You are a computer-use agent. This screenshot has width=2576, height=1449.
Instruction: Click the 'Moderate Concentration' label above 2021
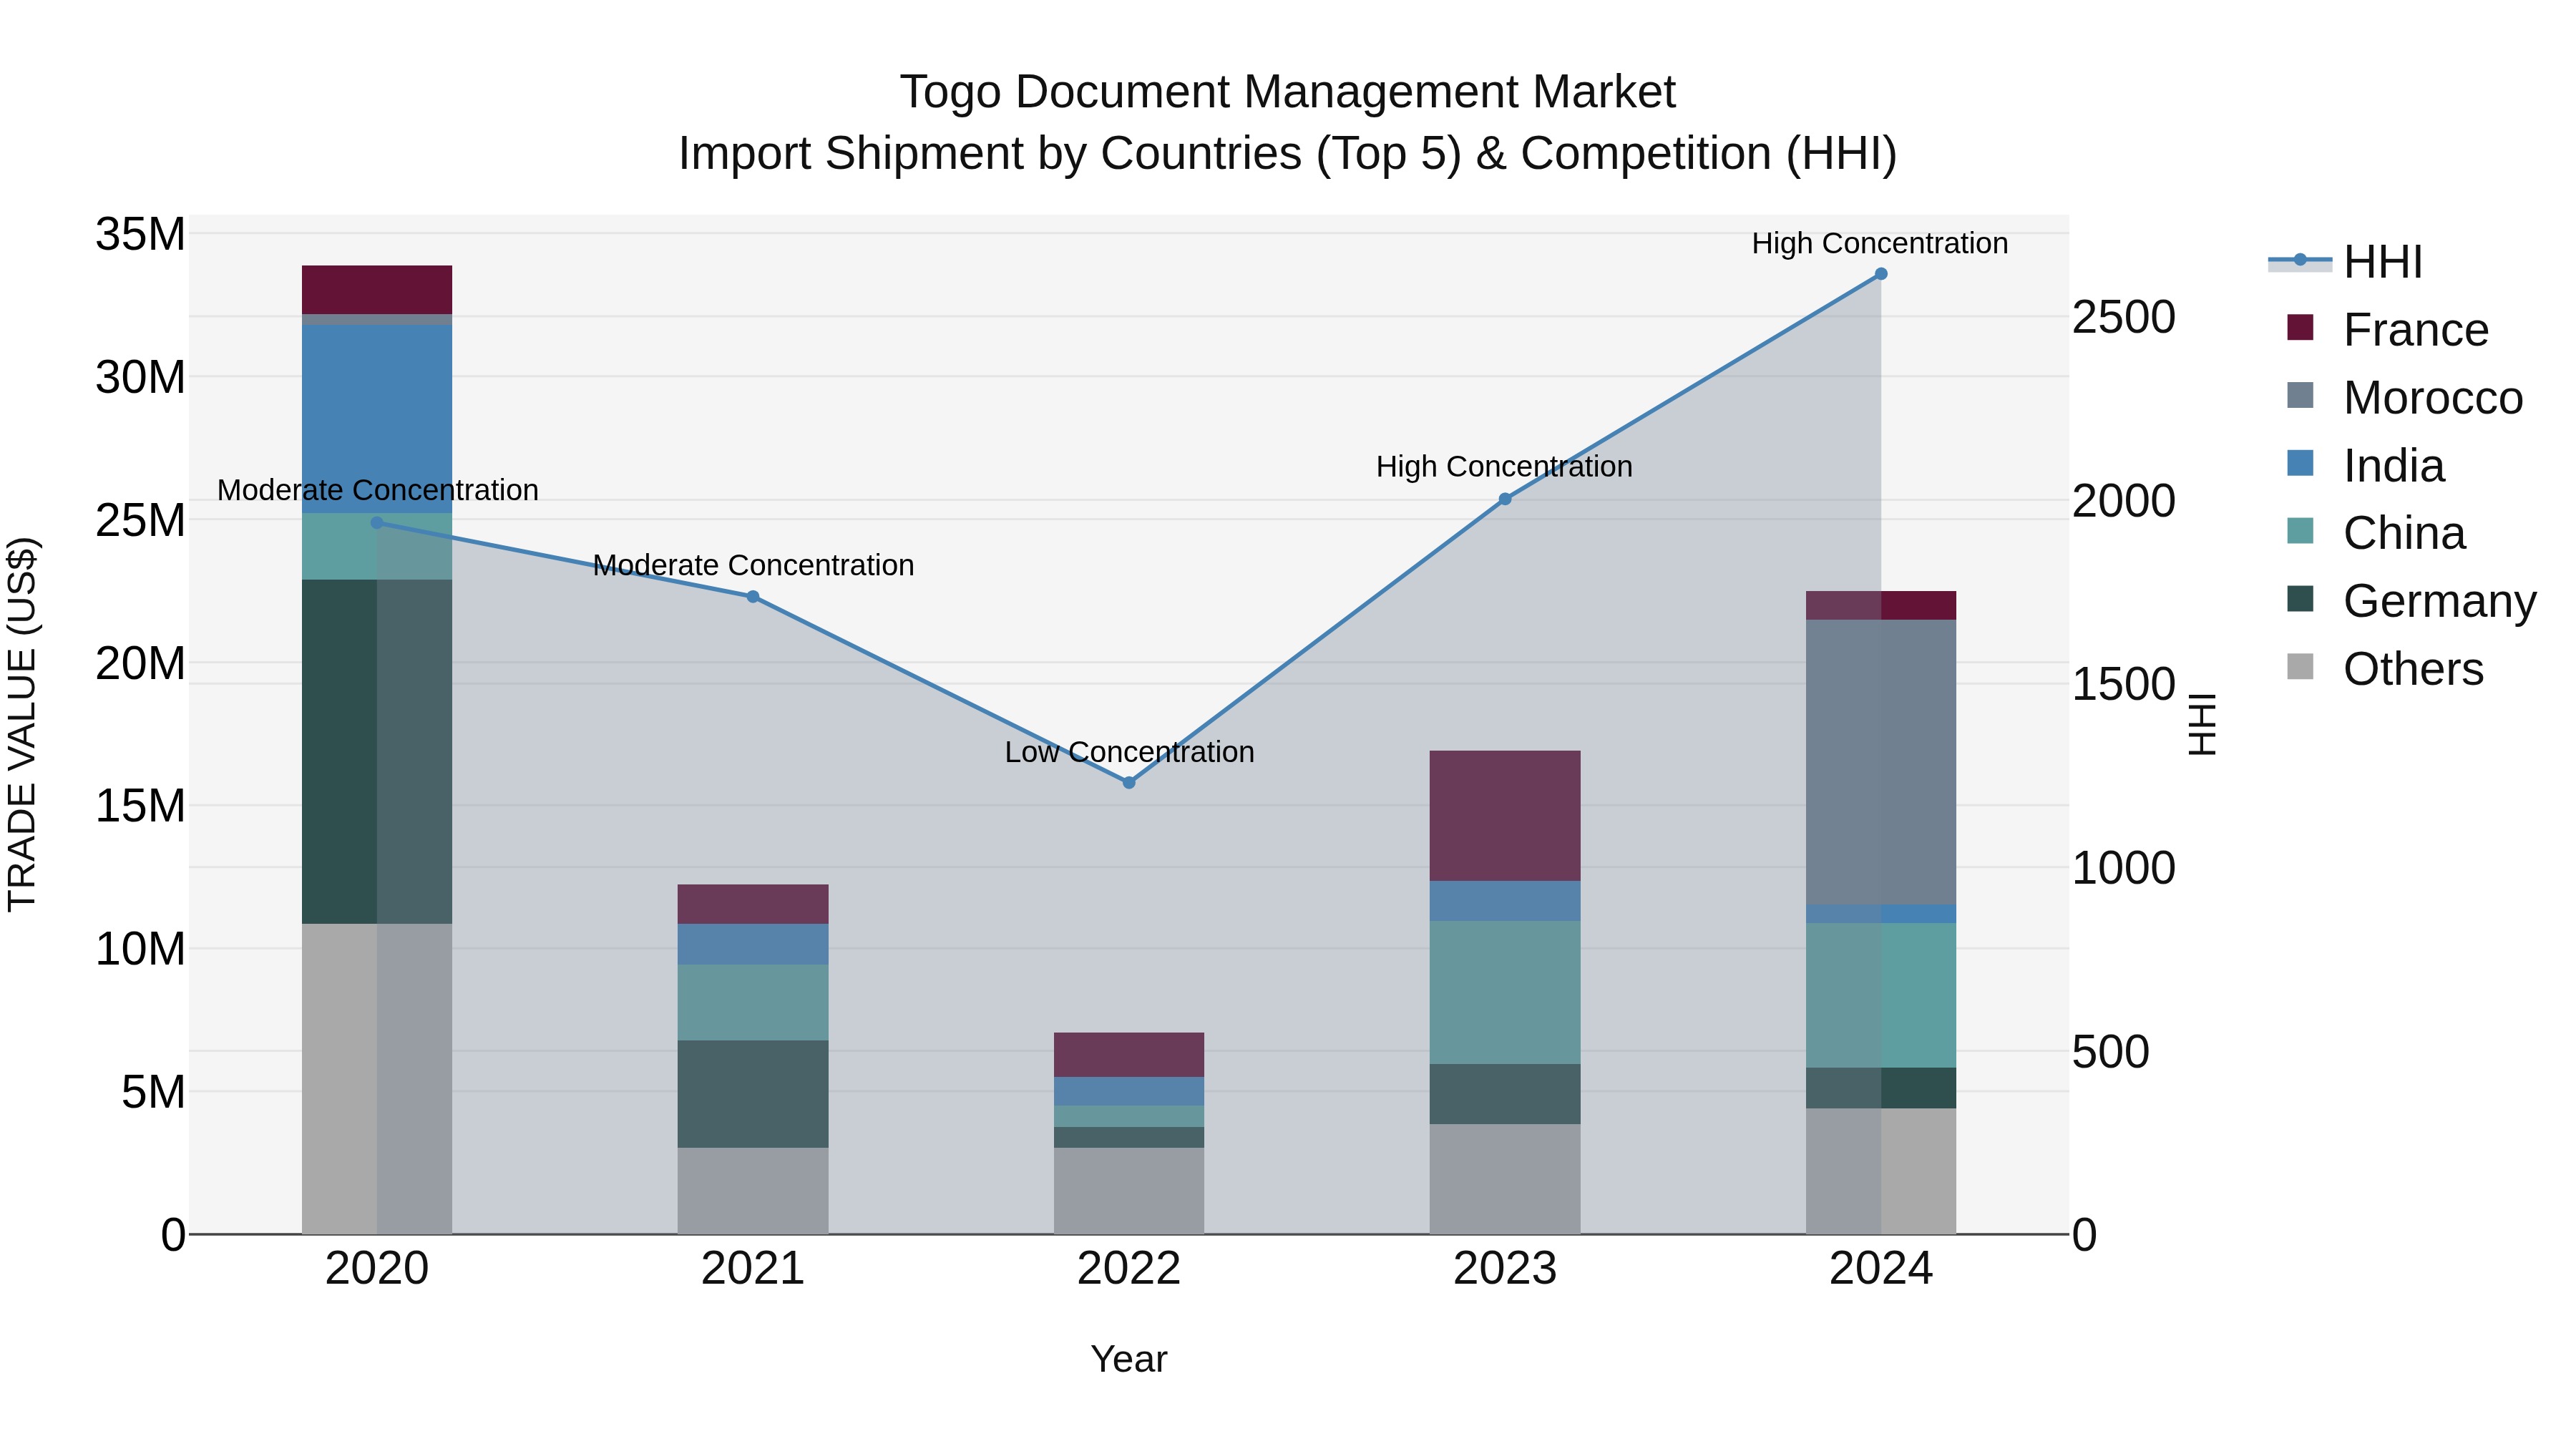click(x=753, y=565)
